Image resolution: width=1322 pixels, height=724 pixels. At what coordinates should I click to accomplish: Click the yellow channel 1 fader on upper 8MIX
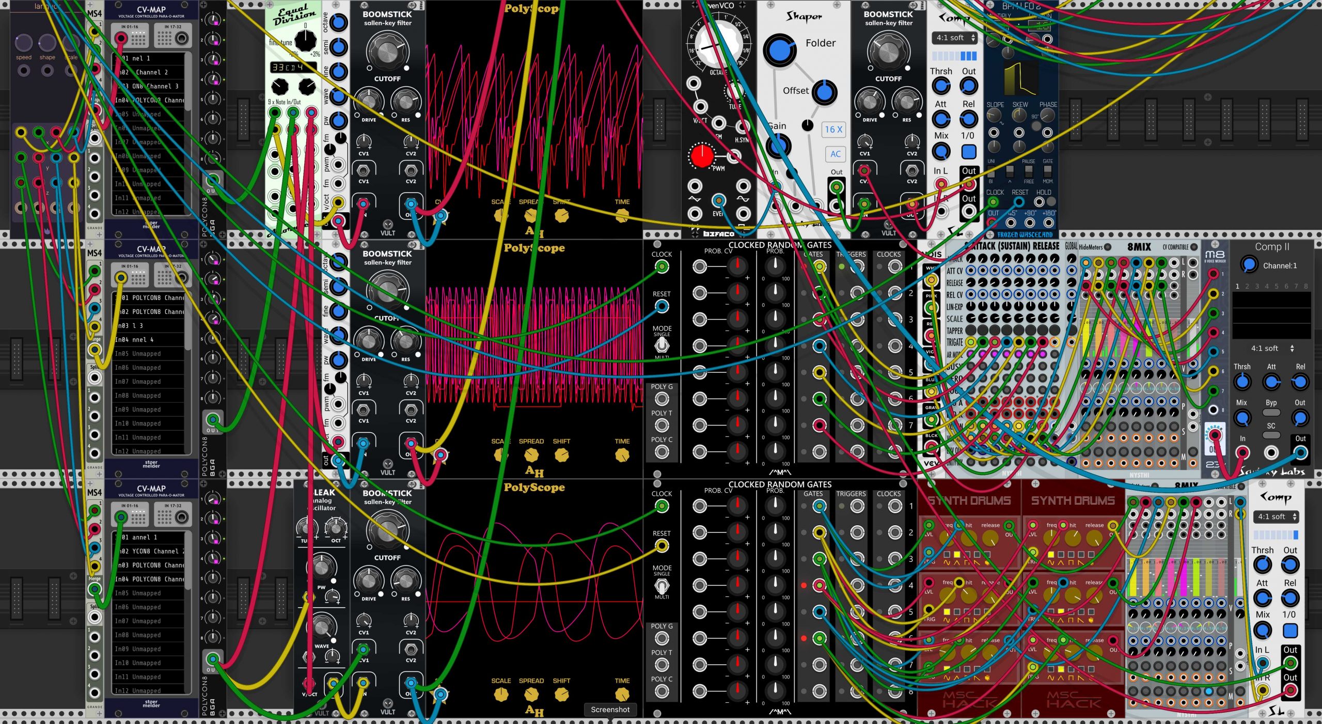coord(1086,338)
